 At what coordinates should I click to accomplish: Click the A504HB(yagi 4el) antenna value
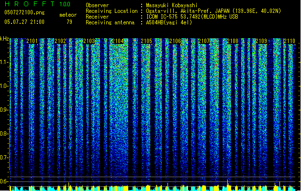point(169,22)
